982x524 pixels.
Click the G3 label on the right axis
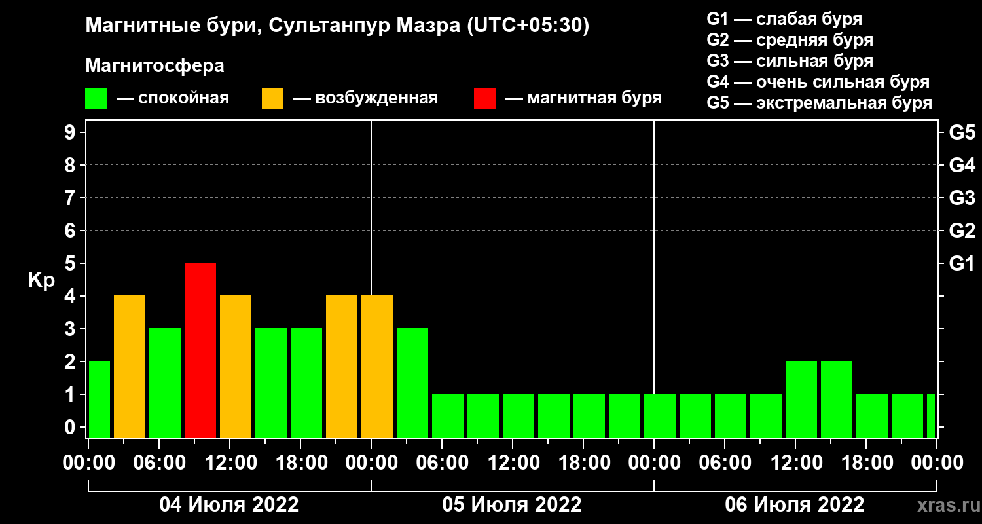pyautogui.click(x=962, y=198)
